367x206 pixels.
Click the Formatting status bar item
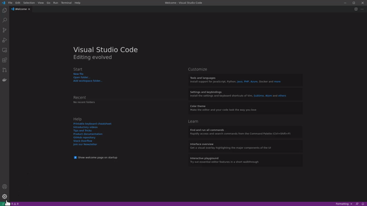coord(344,204)
